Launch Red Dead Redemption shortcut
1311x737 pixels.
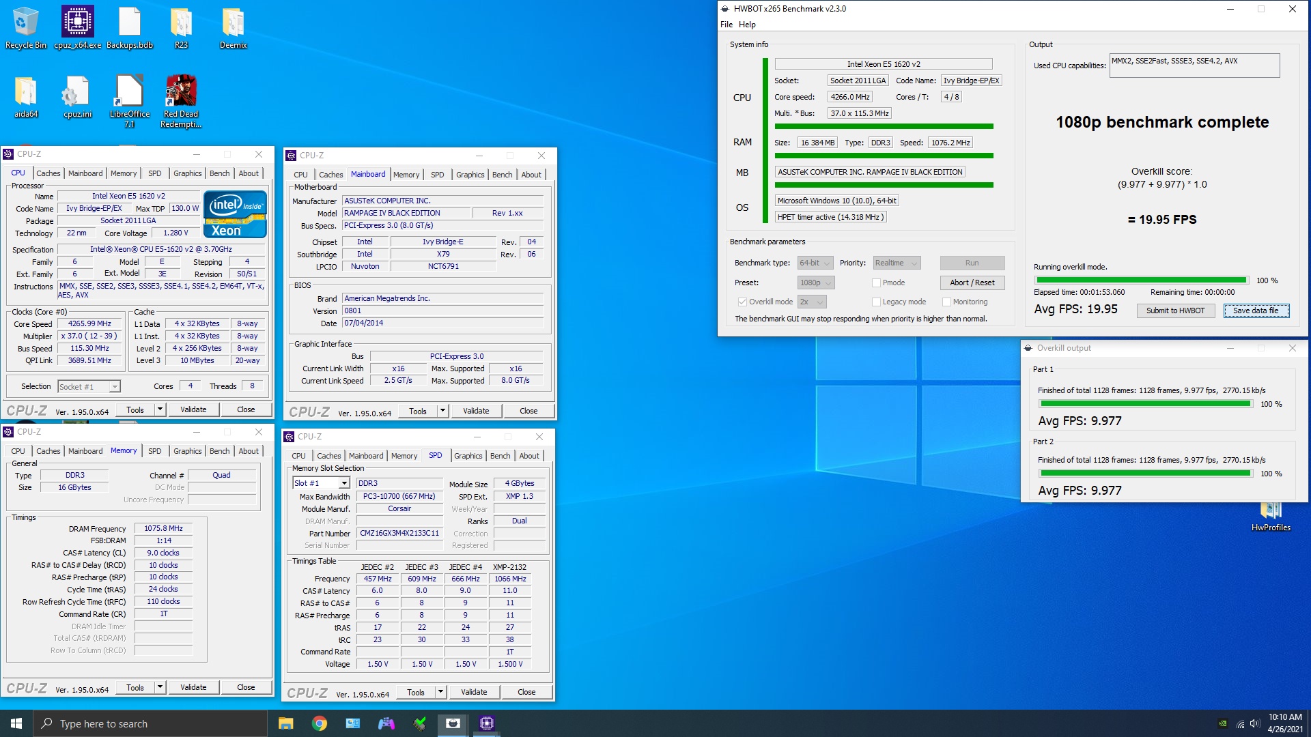[x=181, y=101]
